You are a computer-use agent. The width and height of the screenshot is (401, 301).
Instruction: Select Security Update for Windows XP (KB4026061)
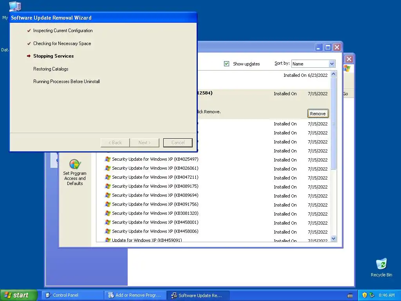coord(155,168)
